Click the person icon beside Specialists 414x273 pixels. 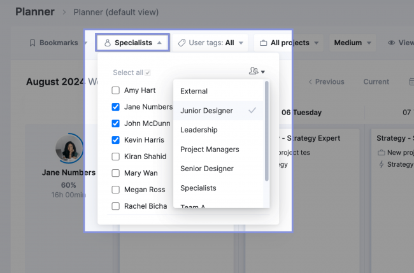(x=108, y=43)
